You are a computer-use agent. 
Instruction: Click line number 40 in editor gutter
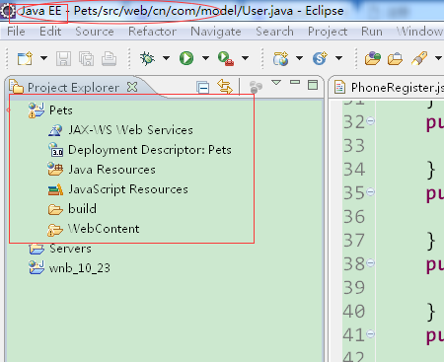tap(354, 312)
